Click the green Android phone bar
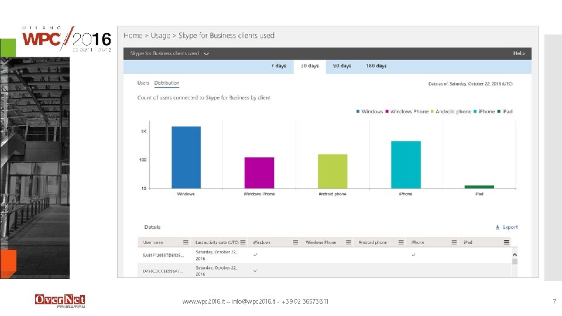This screenshot has width=562, height=316. click(x=333, y=171)
